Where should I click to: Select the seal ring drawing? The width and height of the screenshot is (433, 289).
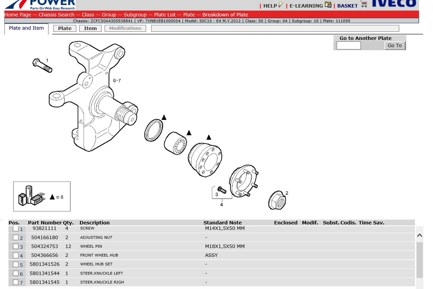154,130
